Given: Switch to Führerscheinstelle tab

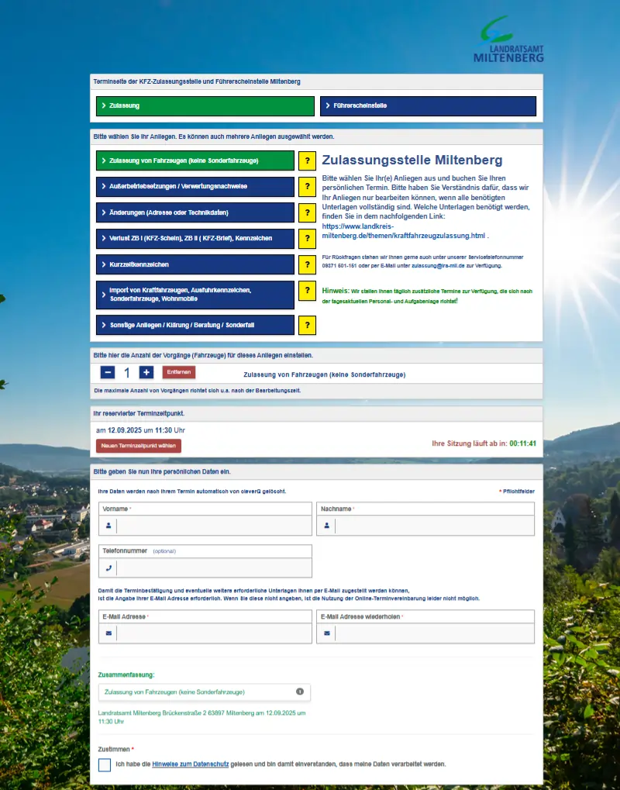Looking at the screenshot, I should (428, 105).
